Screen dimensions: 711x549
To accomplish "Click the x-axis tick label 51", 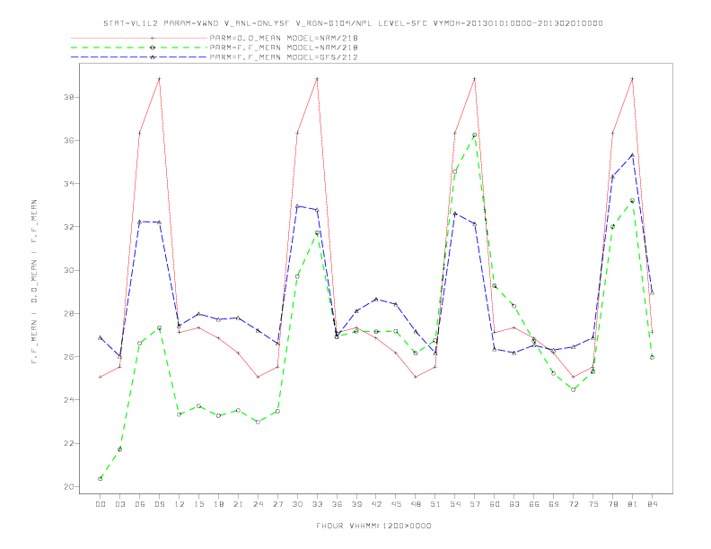I will (435, 504).
